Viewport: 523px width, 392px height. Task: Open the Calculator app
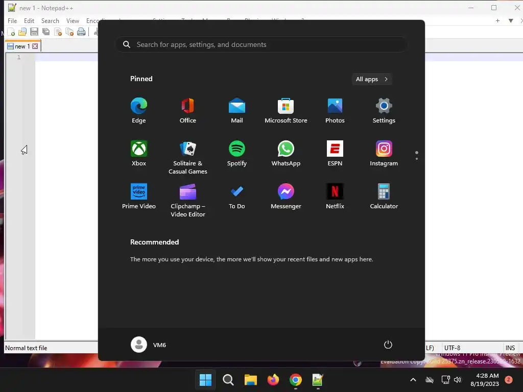[x=384, y=197]
